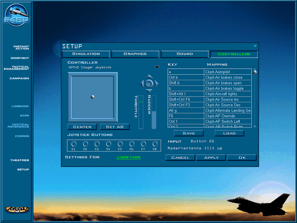297x223 pixels.
Task: Save the key mapping file
Action: [x=189, y=133]
